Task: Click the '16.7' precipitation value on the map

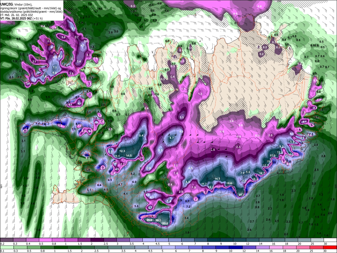Action: pyautogui.click(x=262, y=173)
